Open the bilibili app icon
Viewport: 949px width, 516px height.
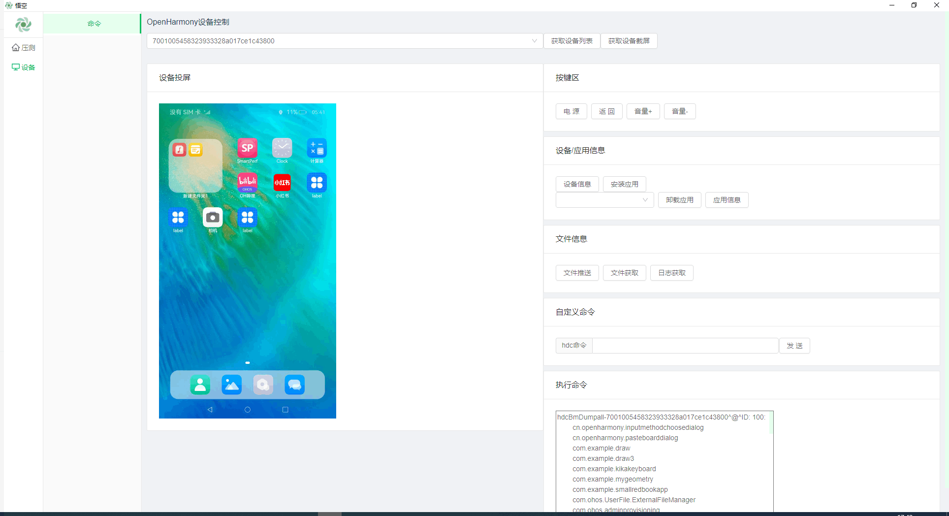click(x=247, y=183)
